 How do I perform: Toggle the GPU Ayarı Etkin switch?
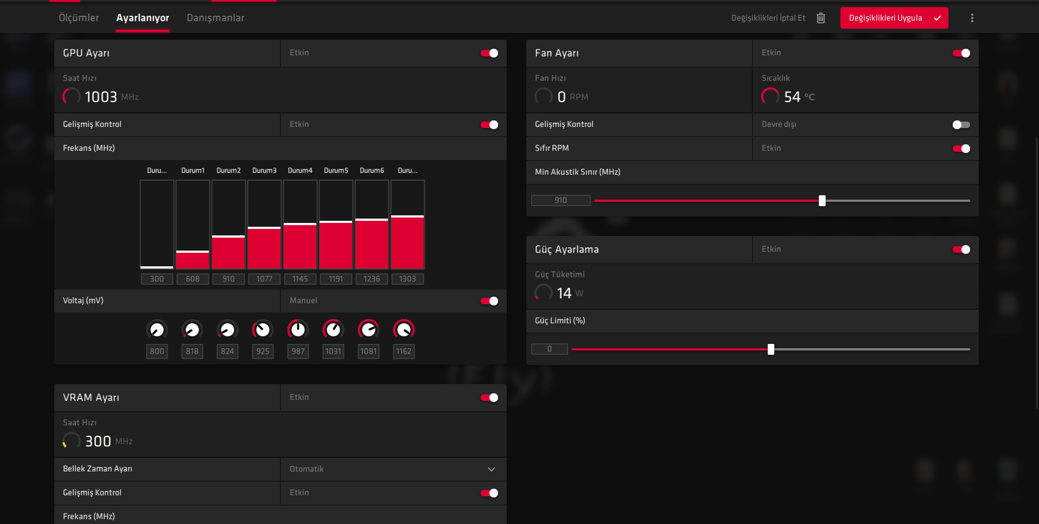pyautogui.click(x=489, y=53)
